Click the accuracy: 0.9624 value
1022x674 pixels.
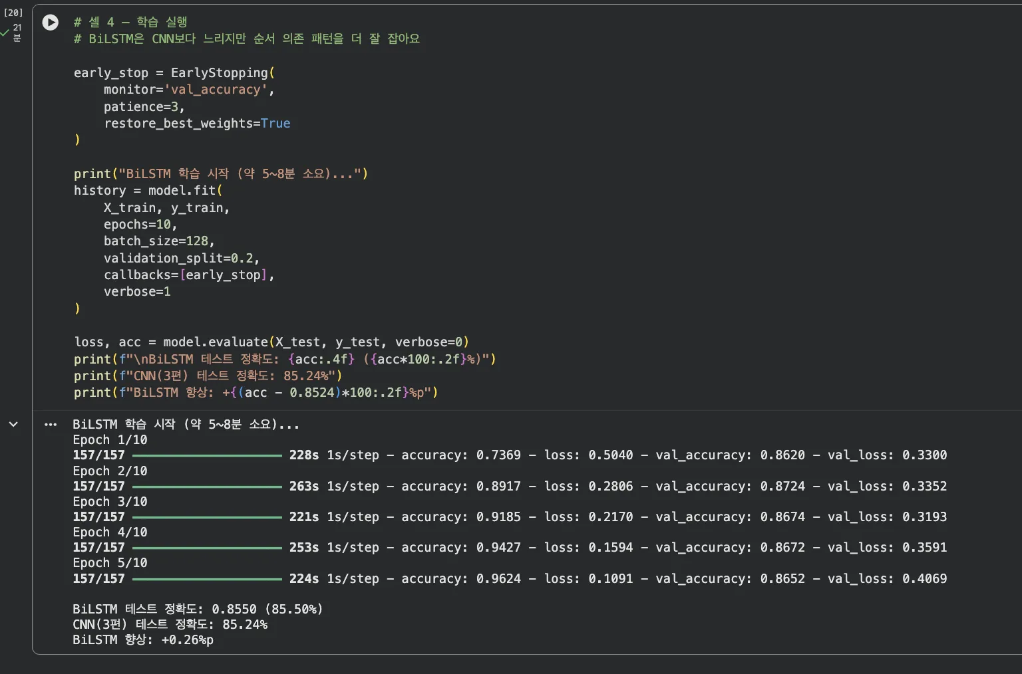tap(461, 579)
